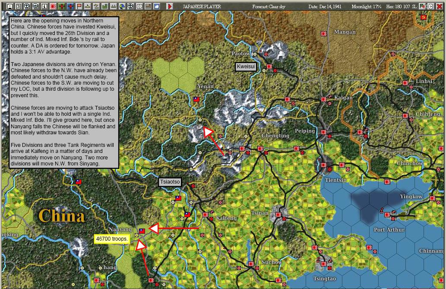Click the Chinchow city label
This screenshot has width=446, height=289.
410,163
